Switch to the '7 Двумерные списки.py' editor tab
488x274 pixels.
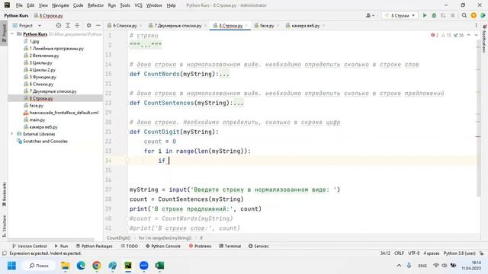pyautogui.click(x=178, y=25)
